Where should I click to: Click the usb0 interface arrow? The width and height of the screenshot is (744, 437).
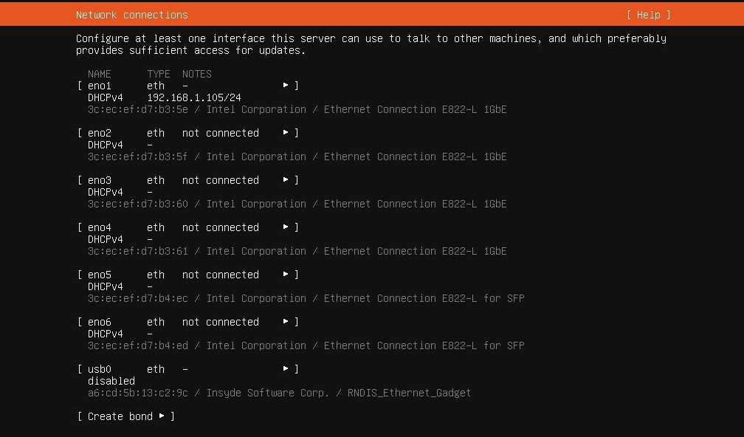coord(286,369)
